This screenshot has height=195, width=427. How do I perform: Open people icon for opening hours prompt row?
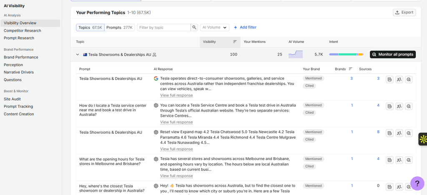[x=399, y=160]
